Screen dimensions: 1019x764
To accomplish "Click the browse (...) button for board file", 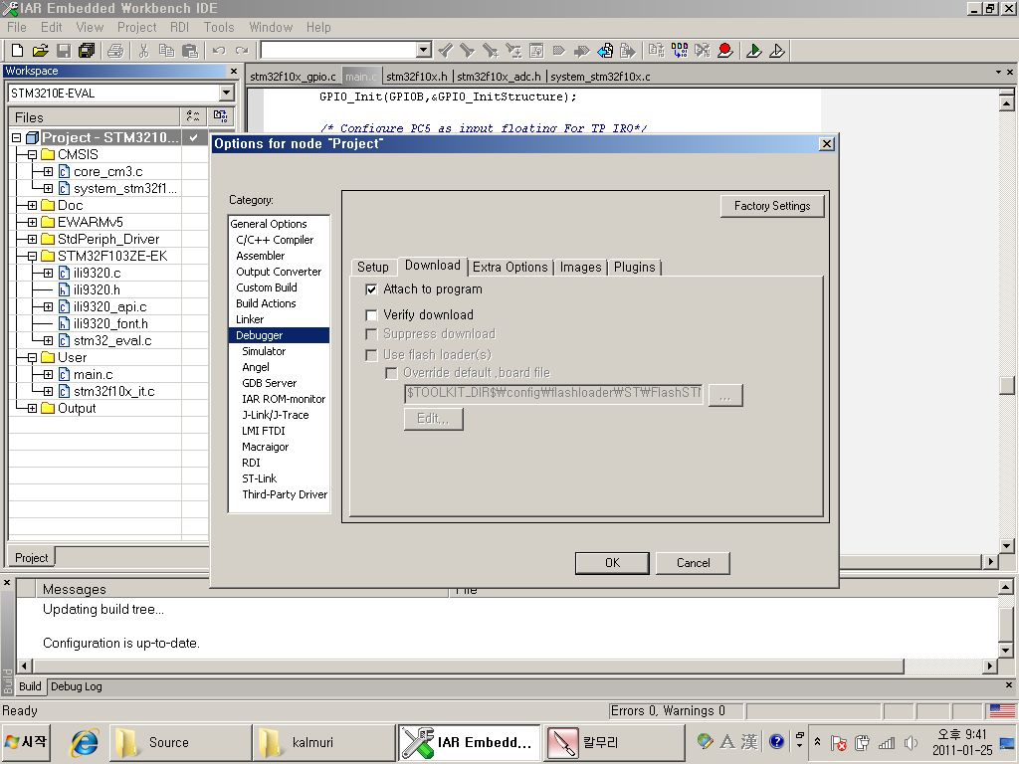I will click(x=725, y=394).
